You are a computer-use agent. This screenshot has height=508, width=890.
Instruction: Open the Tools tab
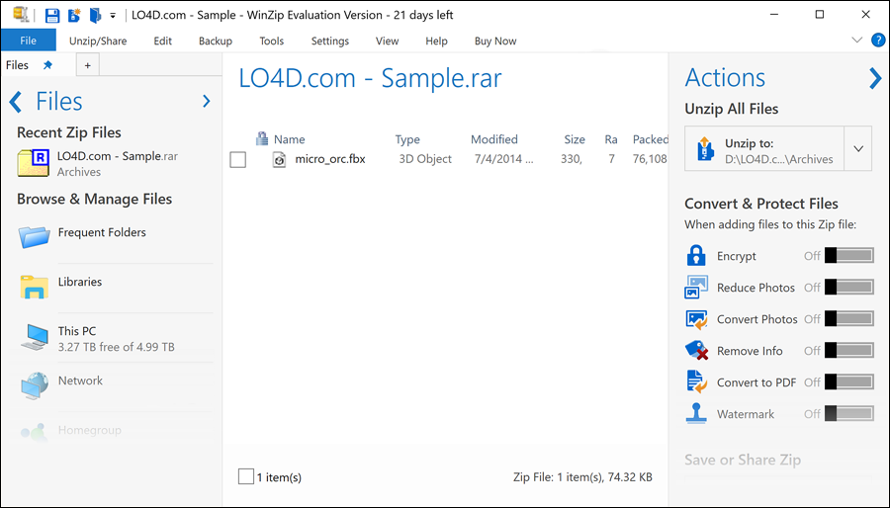pyautogui.click(x=271, y=41)
